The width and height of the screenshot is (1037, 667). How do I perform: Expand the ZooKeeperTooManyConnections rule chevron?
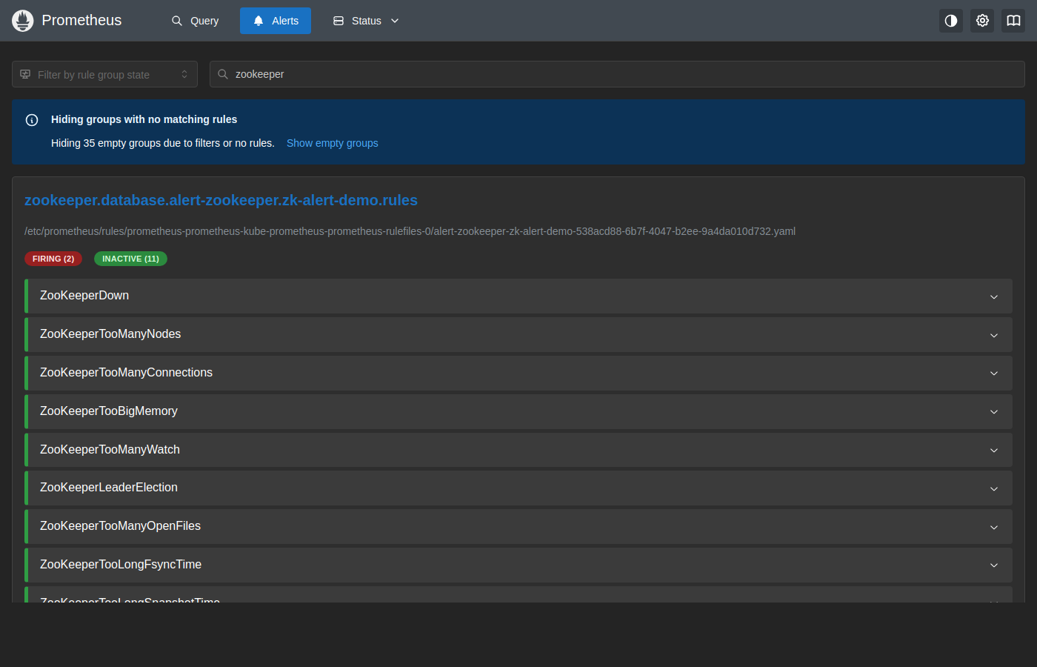pos(994,374)
